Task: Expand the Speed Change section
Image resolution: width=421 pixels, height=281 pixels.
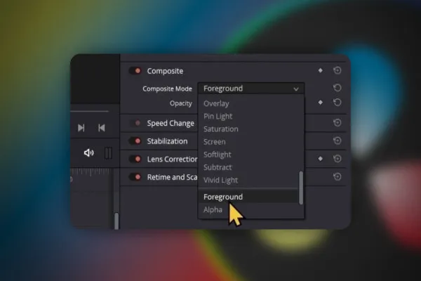Action: click(x=171, y=123)
